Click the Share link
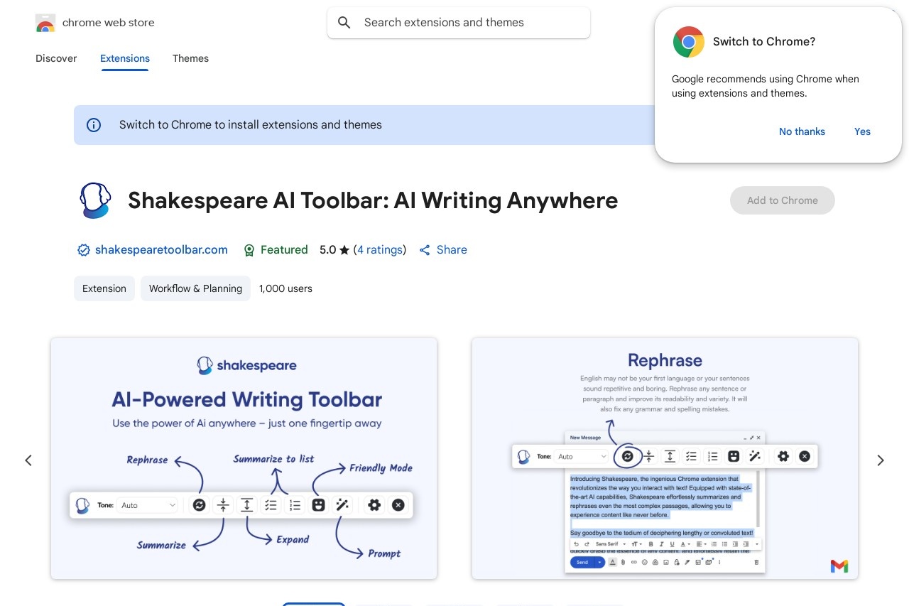 point(443,250)
